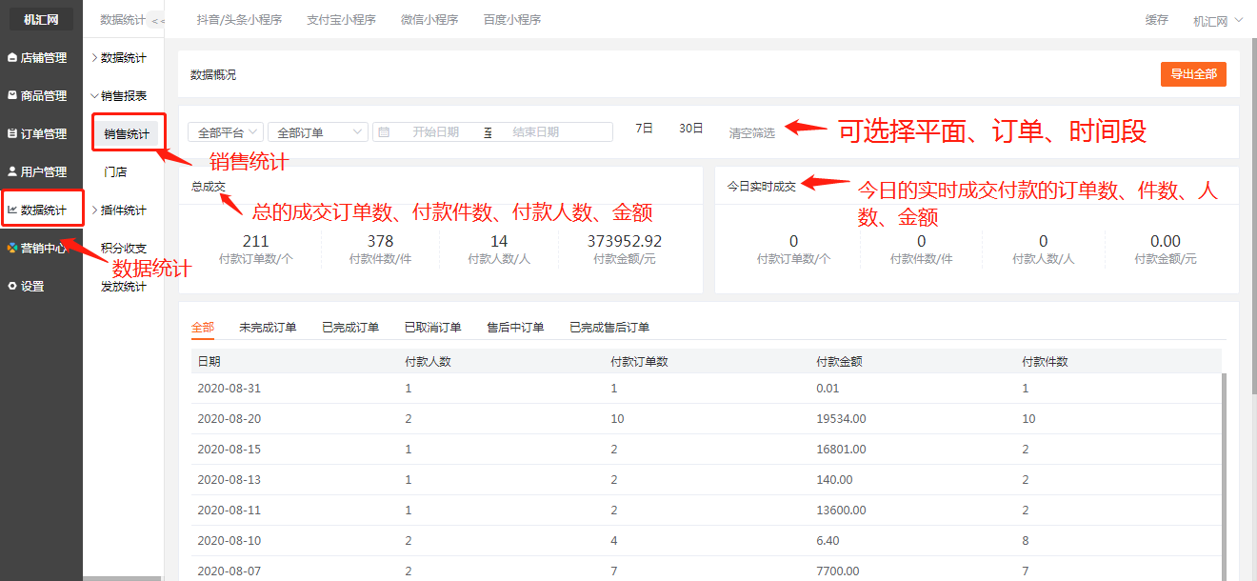Select the 售后中订单 tab

click(x=515, y=327)
